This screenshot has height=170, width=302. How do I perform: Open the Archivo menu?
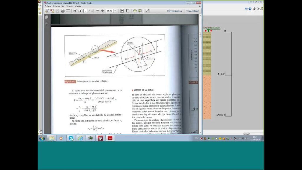coord(48,6)
